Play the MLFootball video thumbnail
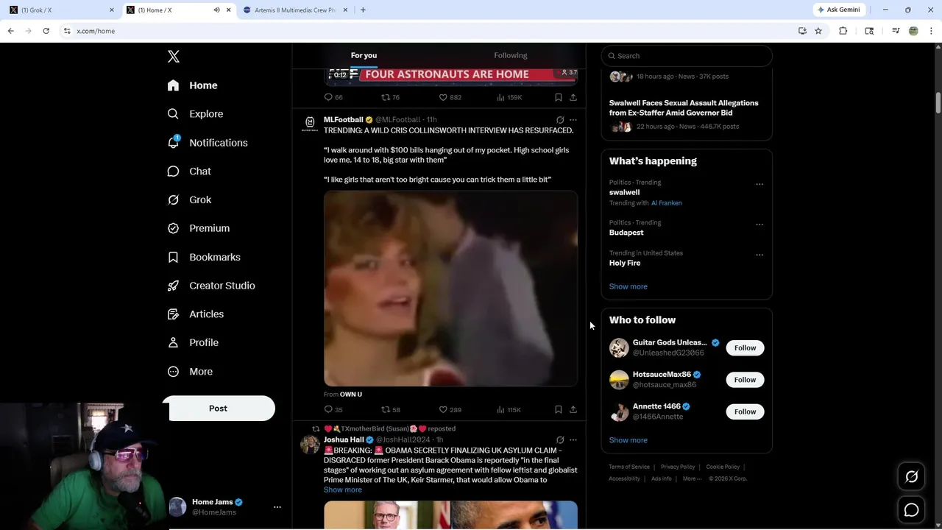This screenshot has width=942, height=530. [450, 289]
